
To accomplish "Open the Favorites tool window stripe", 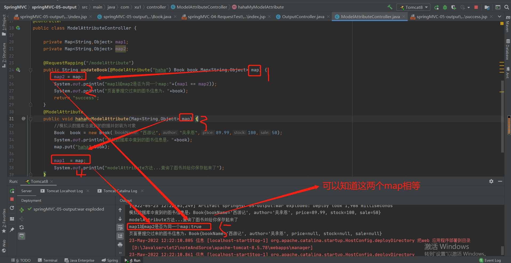I will point(4,221).
